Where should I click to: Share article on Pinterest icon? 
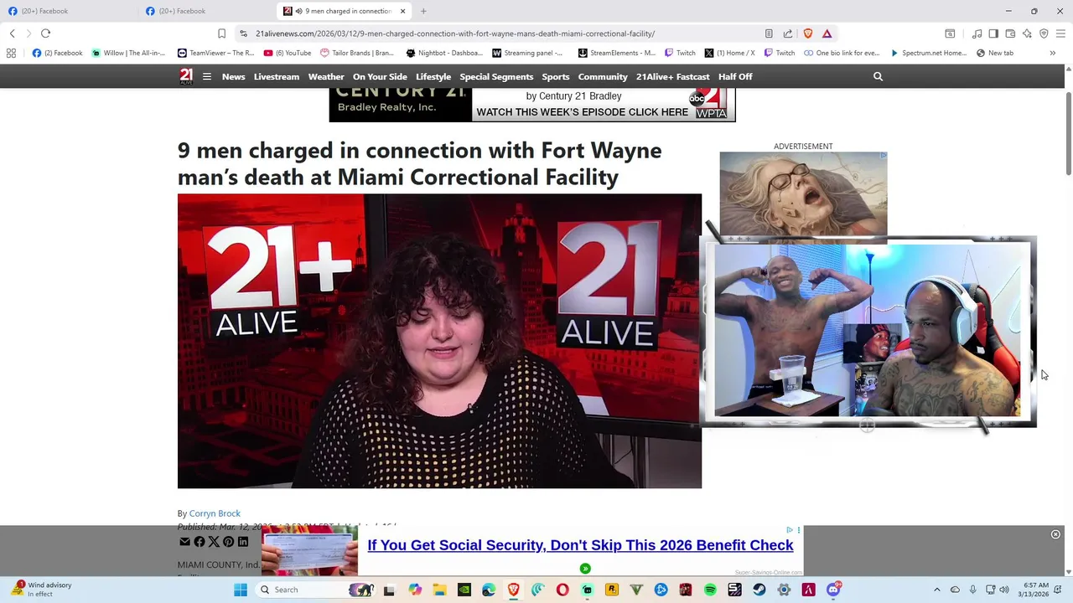pyautogui.click(x=228, y=542)
